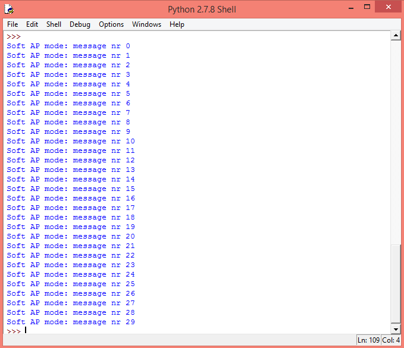Open the Windows menu
The width and height of the screenshot is (404, 348).
coord(146,24)
